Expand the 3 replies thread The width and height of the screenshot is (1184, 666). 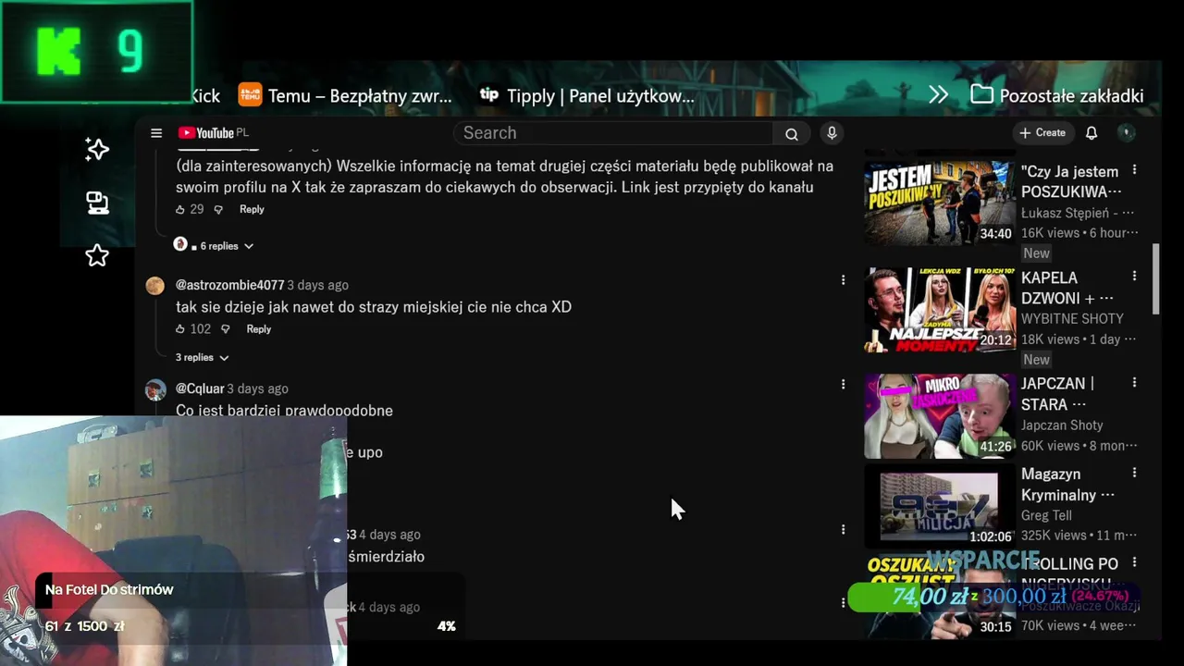[x=202, y=358]
